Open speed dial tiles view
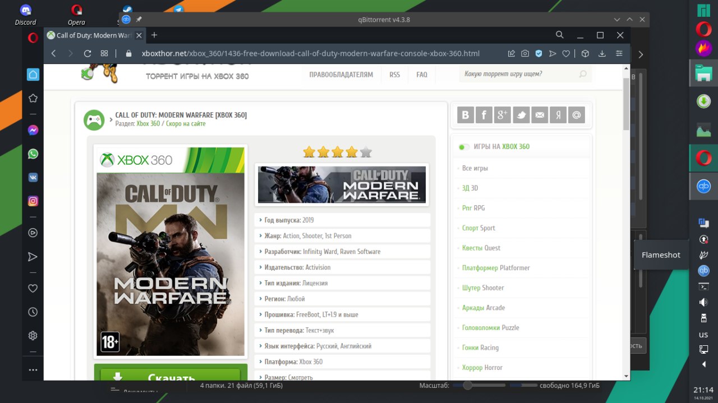Viewport: 718px width, 403px height. tap(104, 54)
